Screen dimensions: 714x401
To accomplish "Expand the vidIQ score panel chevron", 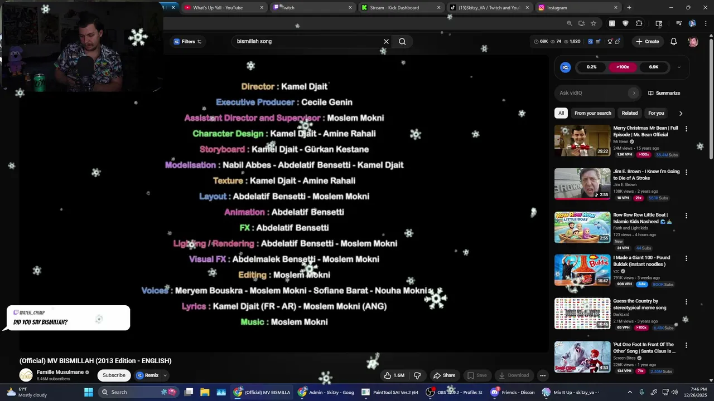I will click(679, 67).
